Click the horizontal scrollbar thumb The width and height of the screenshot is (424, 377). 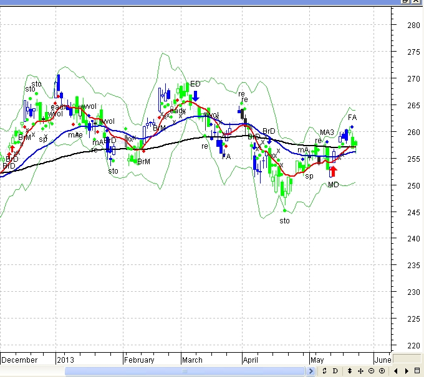click(x=185, y=371)
